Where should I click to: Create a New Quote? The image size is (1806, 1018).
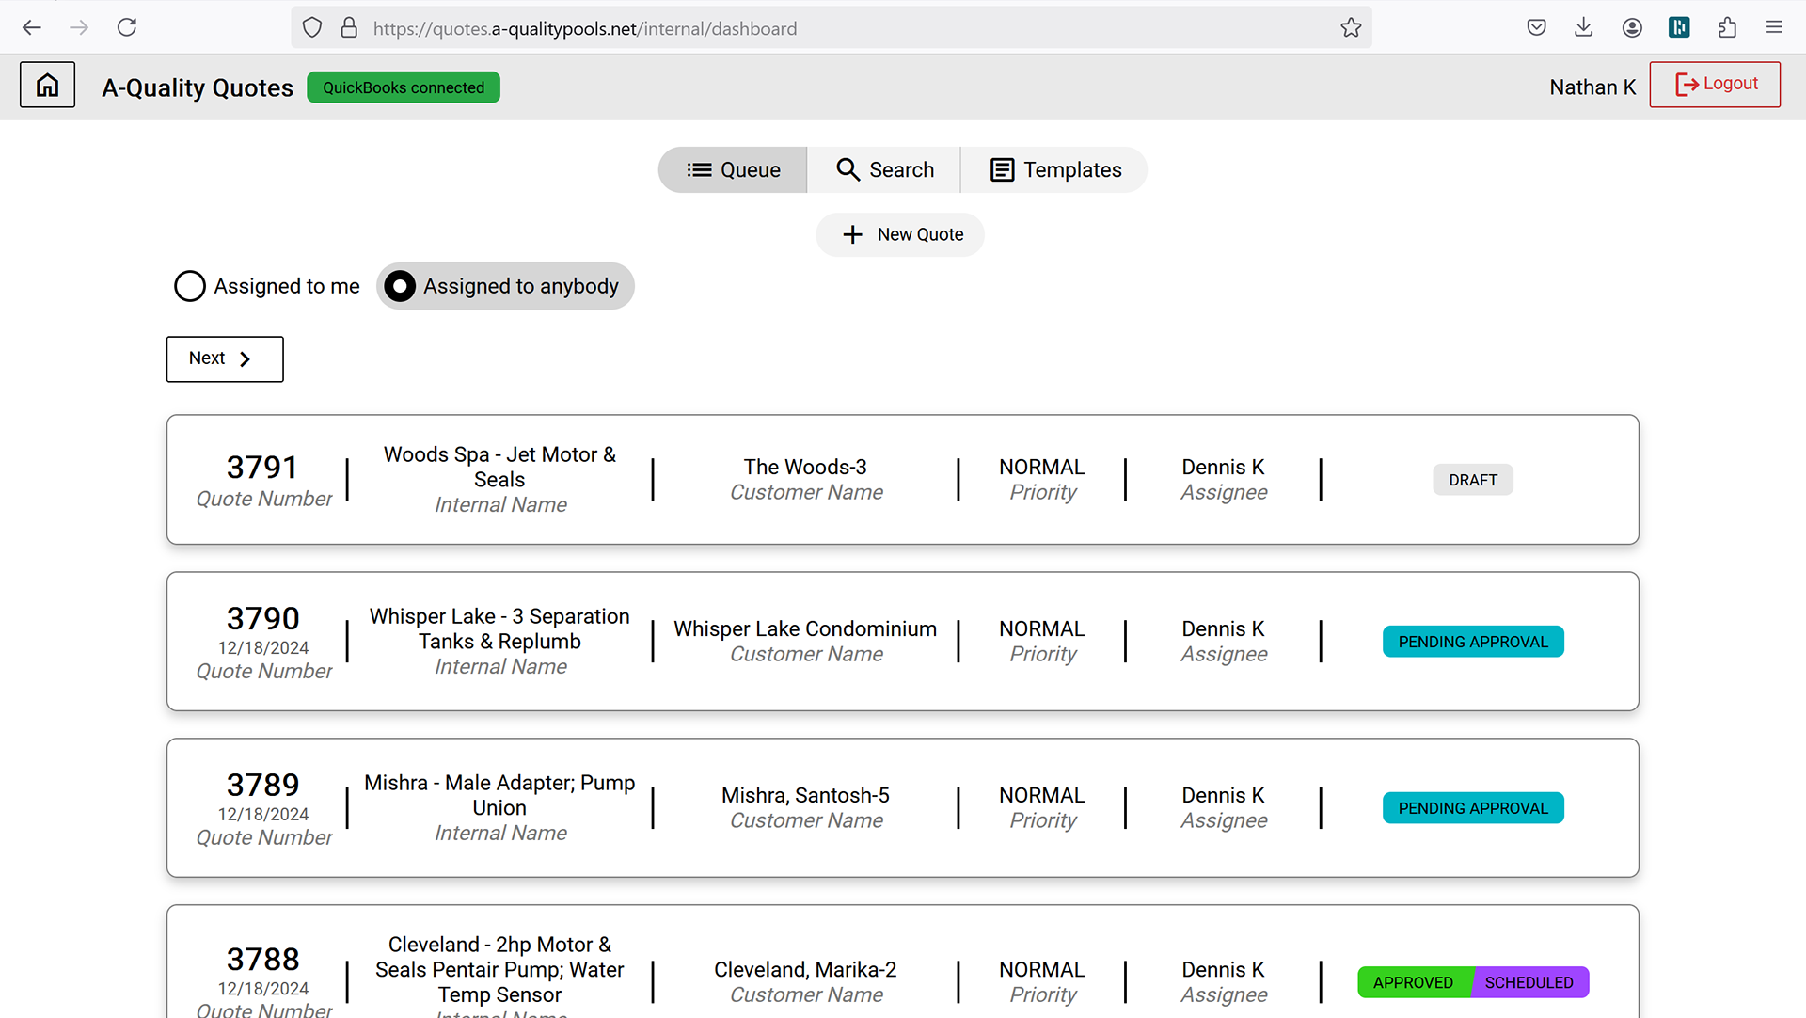[x=900, y=234]
